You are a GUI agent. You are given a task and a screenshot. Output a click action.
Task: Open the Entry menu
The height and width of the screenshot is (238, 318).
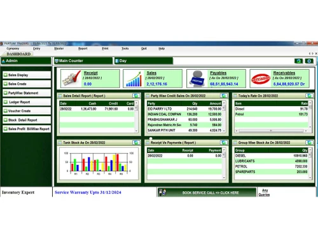coord(36,48)
